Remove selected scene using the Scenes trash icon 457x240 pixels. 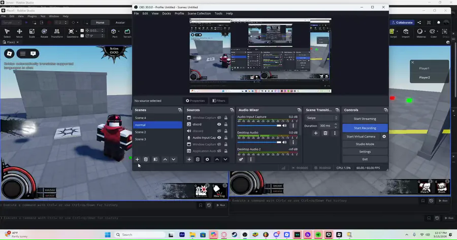[x=146, y=159]
